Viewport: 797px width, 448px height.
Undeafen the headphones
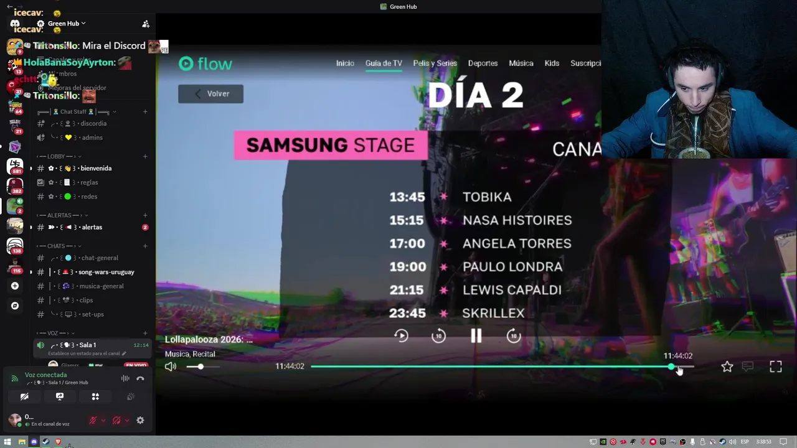(116, 421)
